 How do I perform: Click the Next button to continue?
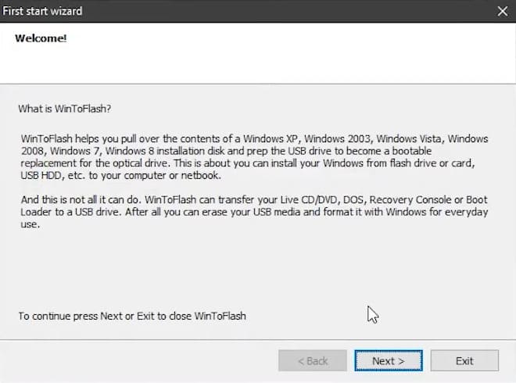point(388,360)
